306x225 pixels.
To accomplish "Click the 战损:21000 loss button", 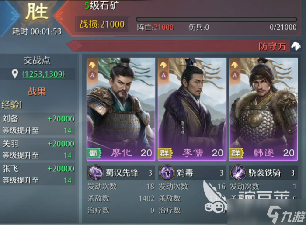I will (x=102, y=24).
